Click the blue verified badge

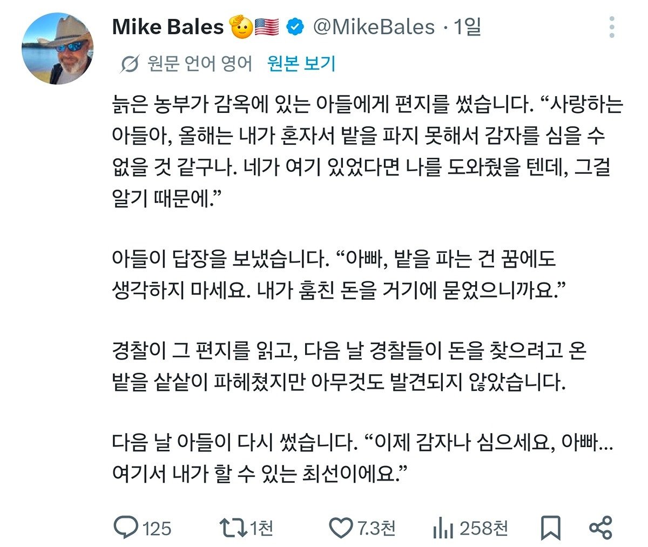(x=295, y=27)
